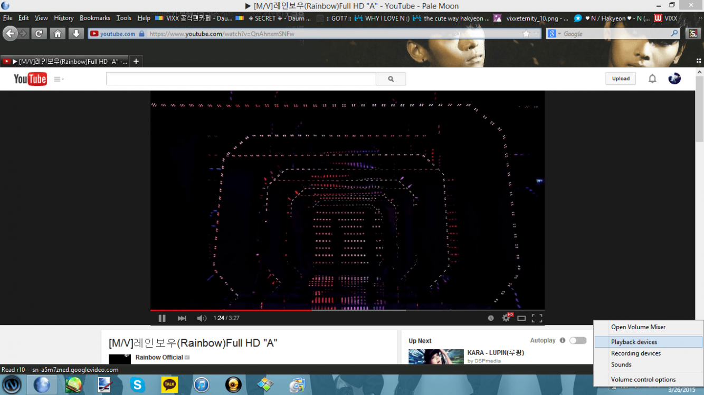Click the Upload button

pyautogui.click(x=620, y=78)
